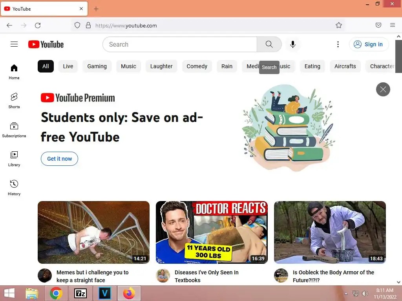The image size is (402, 301).
Task: Open 'Memes but i challenge you' title
Action: [93, 276]
